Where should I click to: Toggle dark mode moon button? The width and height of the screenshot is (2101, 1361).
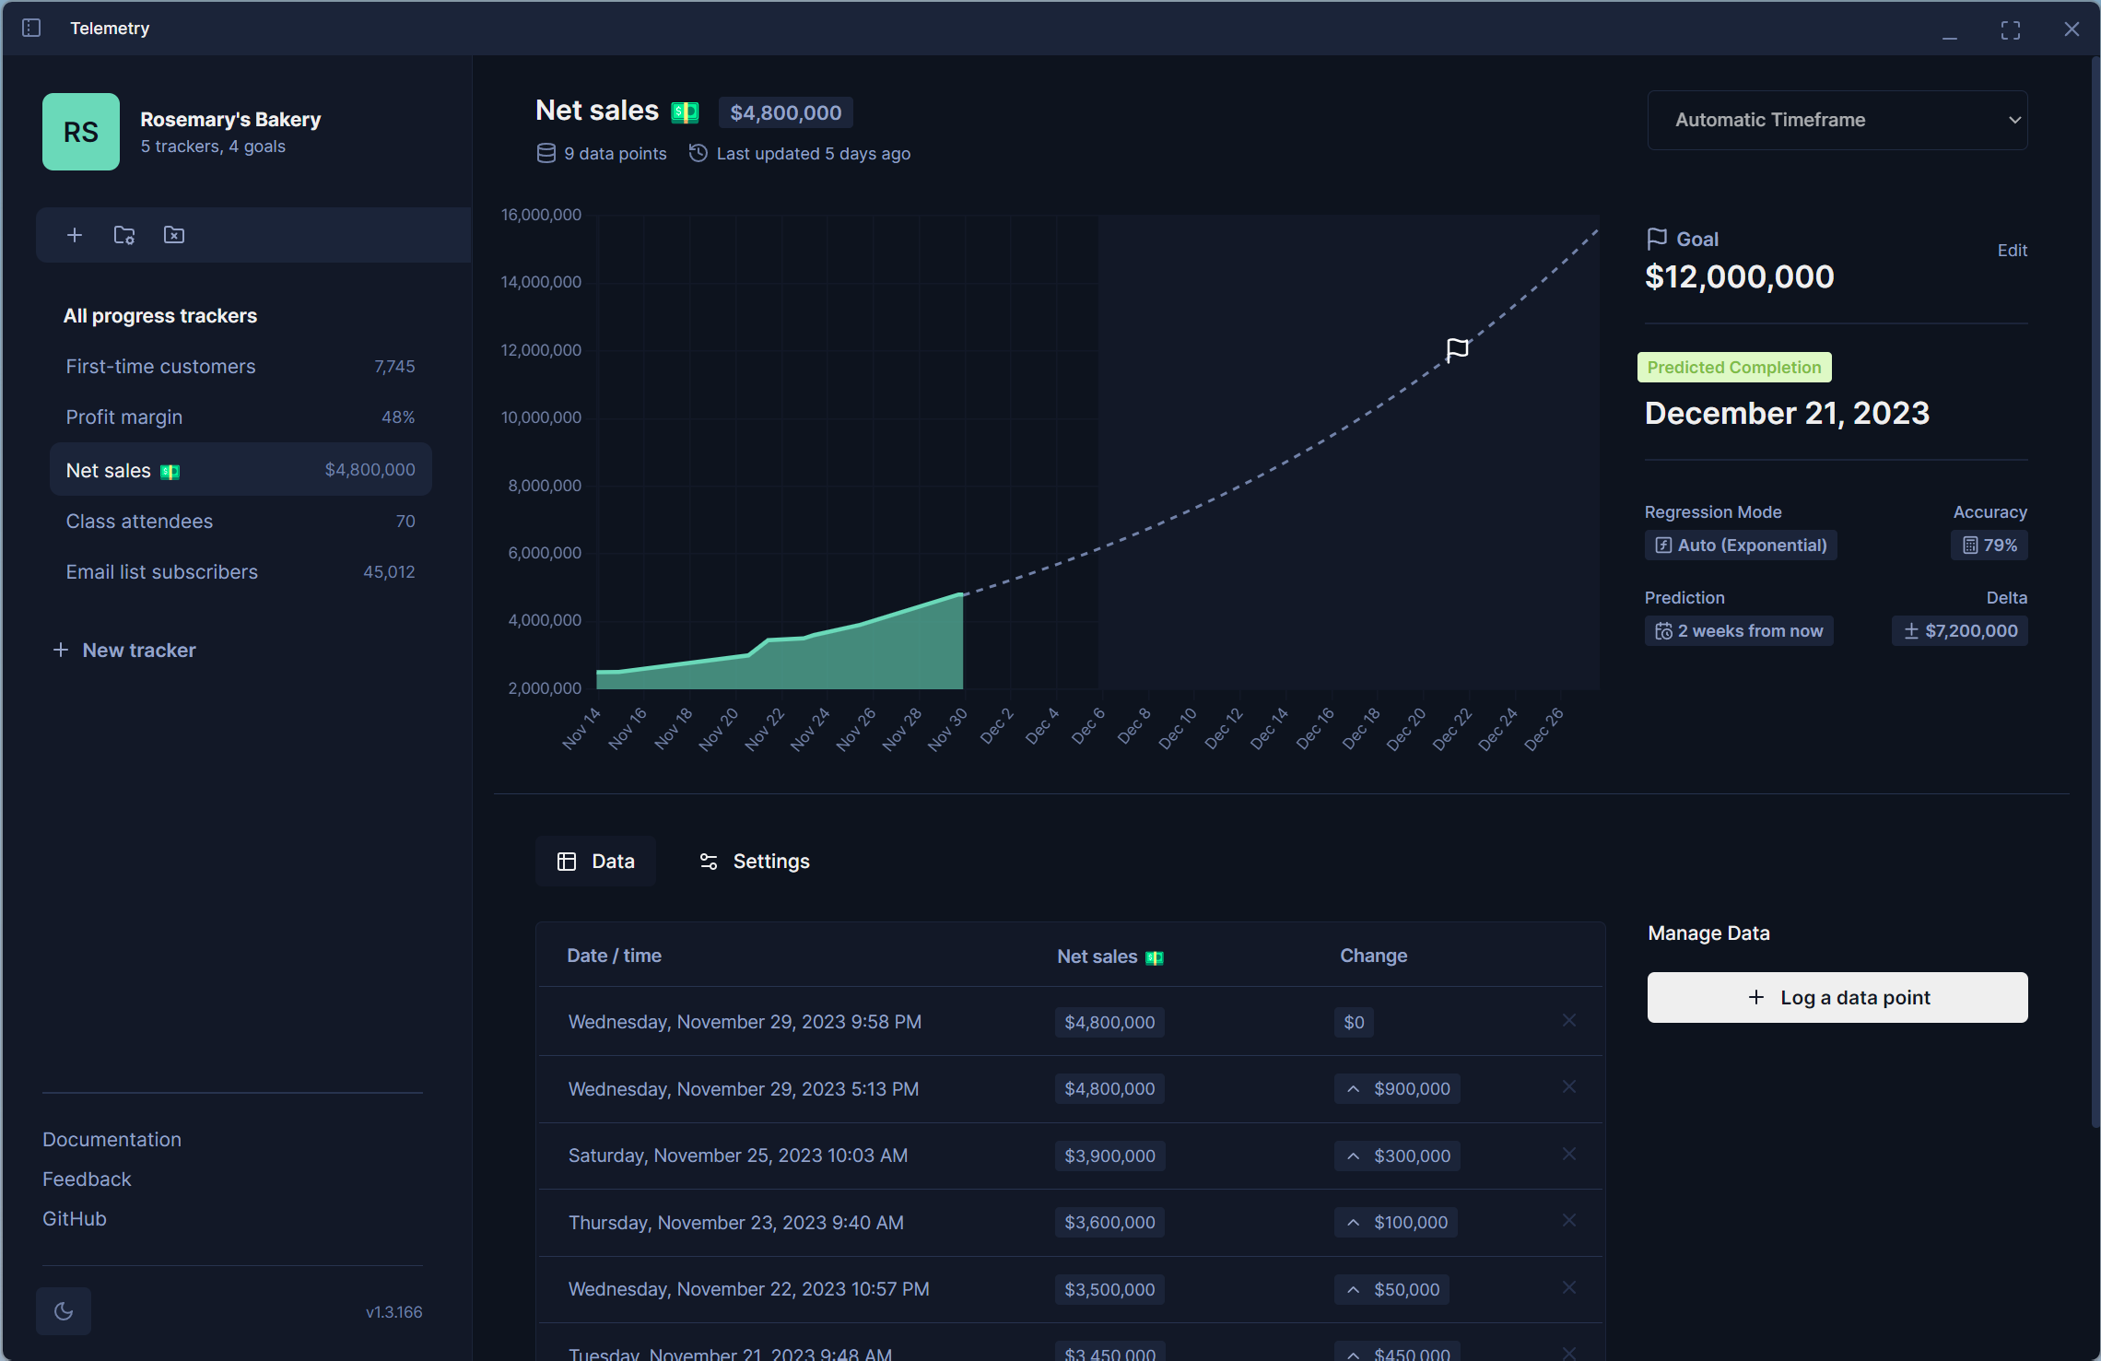coord(64,1310)
